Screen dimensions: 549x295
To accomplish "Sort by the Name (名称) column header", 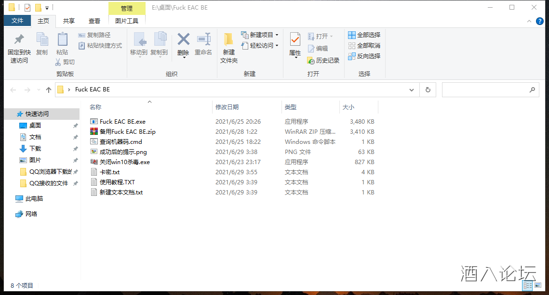I will click(95, 107).
